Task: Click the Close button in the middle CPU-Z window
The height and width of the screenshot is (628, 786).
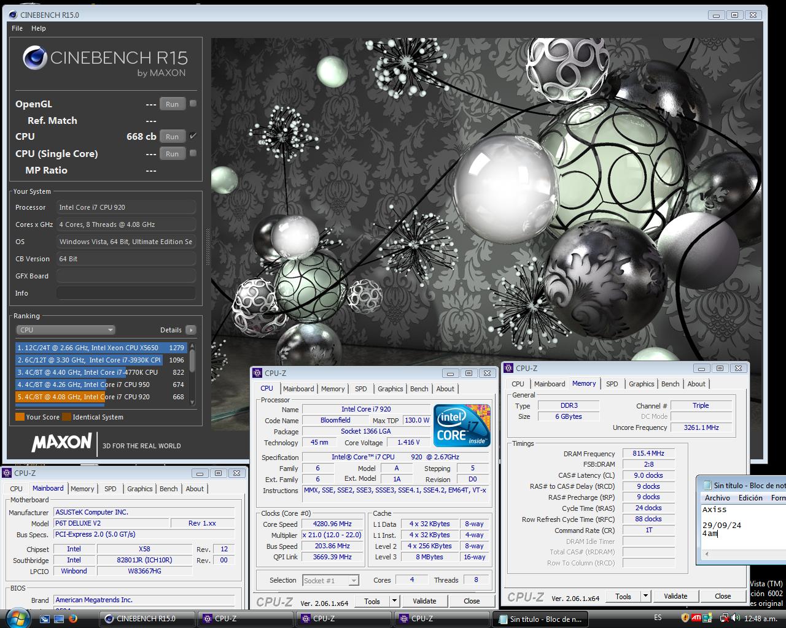Action: [472, 601]
